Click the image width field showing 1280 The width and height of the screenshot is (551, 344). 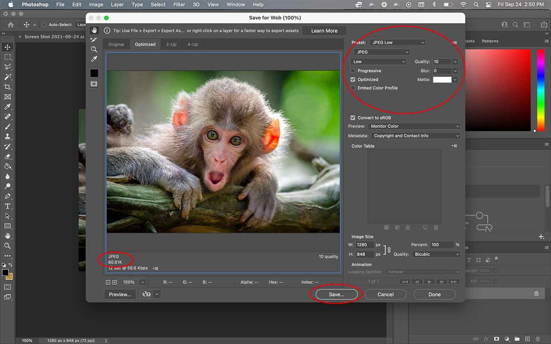[x=365, y=245]
